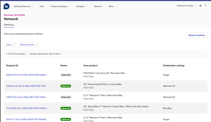Viewport: 211px width, 122px height.
Task: Open the Vibe menu item
Action: pyautogui.click(x=42, y=6)
